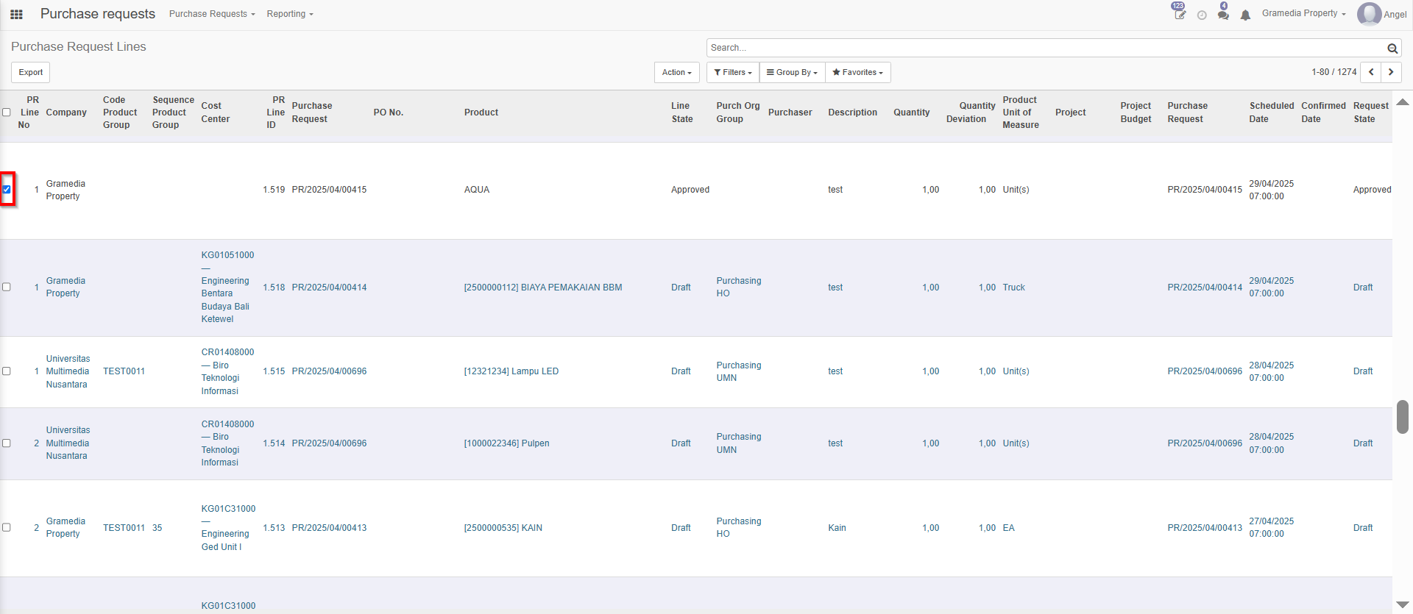Open the Gramedia Property company switcher
Viewport: 1413px width, 614px height.
tap(1303, 13)
